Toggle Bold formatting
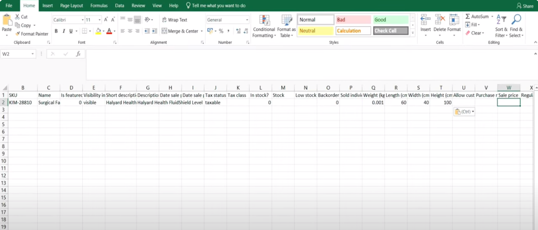This screenshot has width=538, height=230. click(x=56, y=31)
